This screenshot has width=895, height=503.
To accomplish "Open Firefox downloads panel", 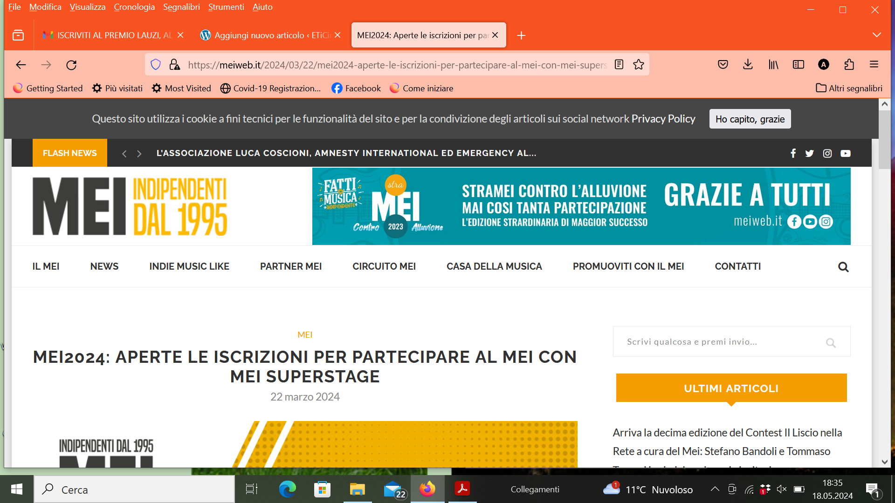I will (748, 65).
